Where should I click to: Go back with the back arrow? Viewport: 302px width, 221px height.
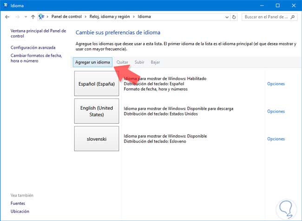click(x=7, y=17)
